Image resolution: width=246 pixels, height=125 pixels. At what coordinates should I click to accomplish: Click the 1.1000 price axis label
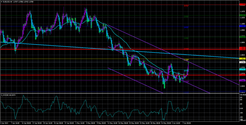[242, 24]
